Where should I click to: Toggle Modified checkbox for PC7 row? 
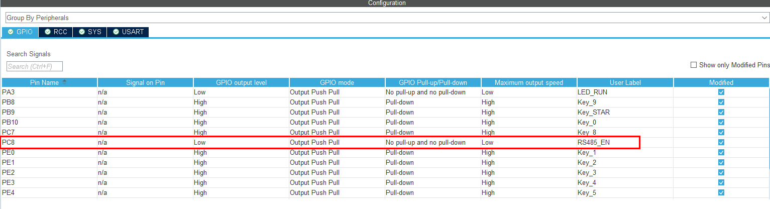point(721,133)
